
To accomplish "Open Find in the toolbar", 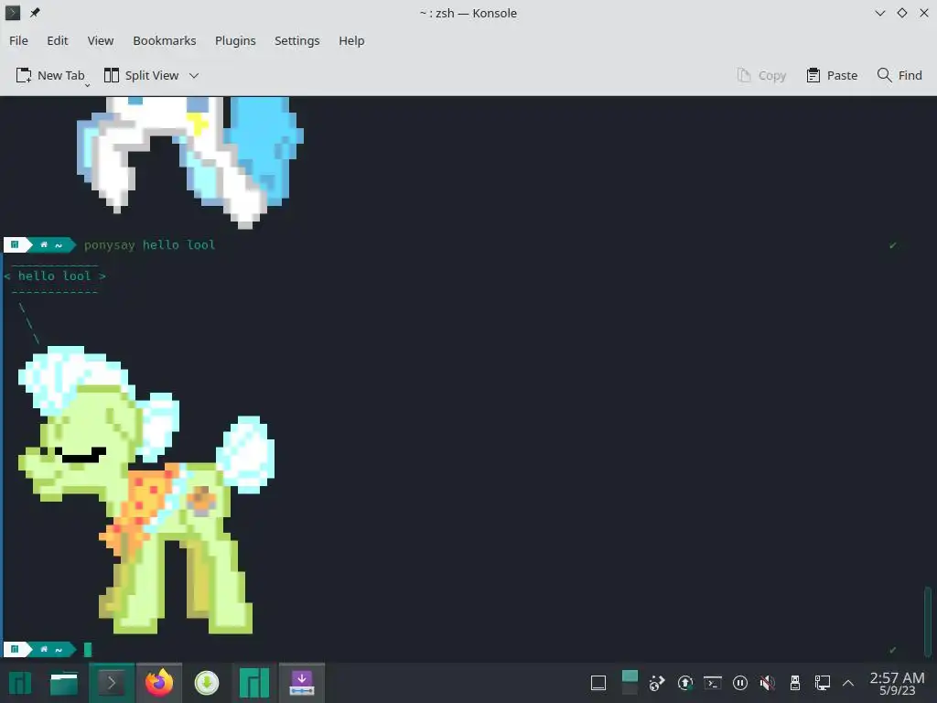I will [x=899, y=75].
